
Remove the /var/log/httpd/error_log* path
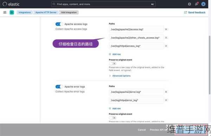click(x=166, y=100)
